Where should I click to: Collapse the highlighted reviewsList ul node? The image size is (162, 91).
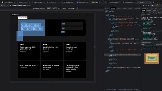pos(109,54)
